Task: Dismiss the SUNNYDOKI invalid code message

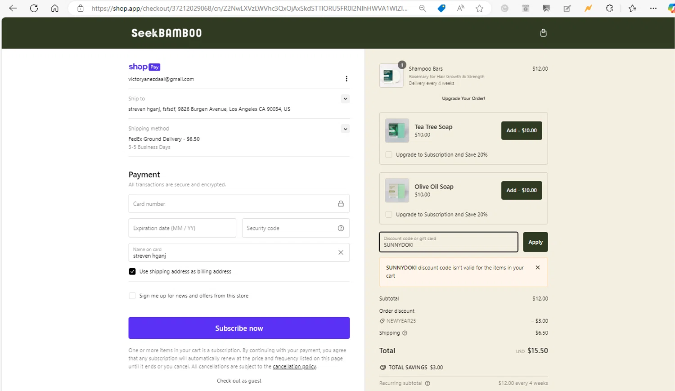Action: pos(537,267)
